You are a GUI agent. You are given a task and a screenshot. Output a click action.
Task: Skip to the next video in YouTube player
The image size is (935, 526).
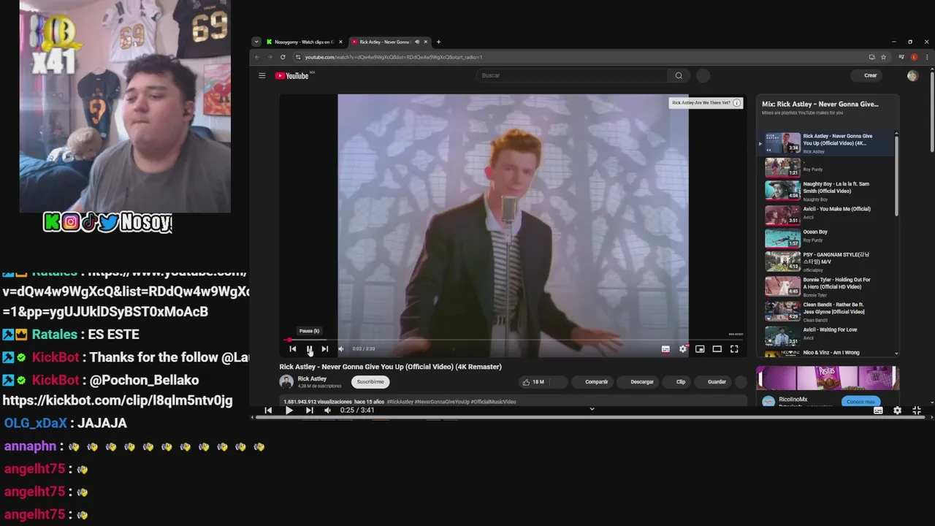(325, 349)
